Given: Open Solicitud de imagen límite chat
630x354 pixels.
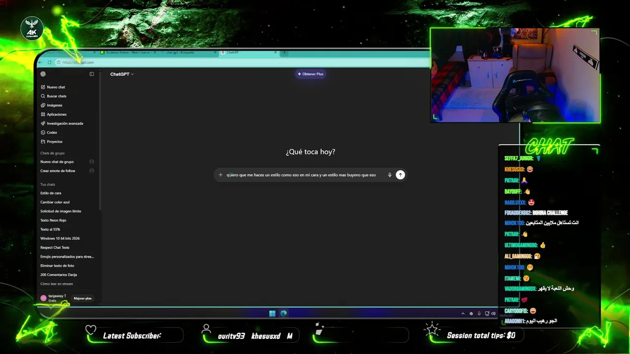Looking at the screenshot, I should click(61, 211).
